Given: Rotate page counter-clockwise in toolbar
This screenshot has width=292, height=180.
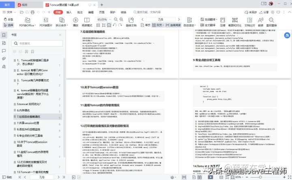Looking at the screenshot, I should coord(115,25).
